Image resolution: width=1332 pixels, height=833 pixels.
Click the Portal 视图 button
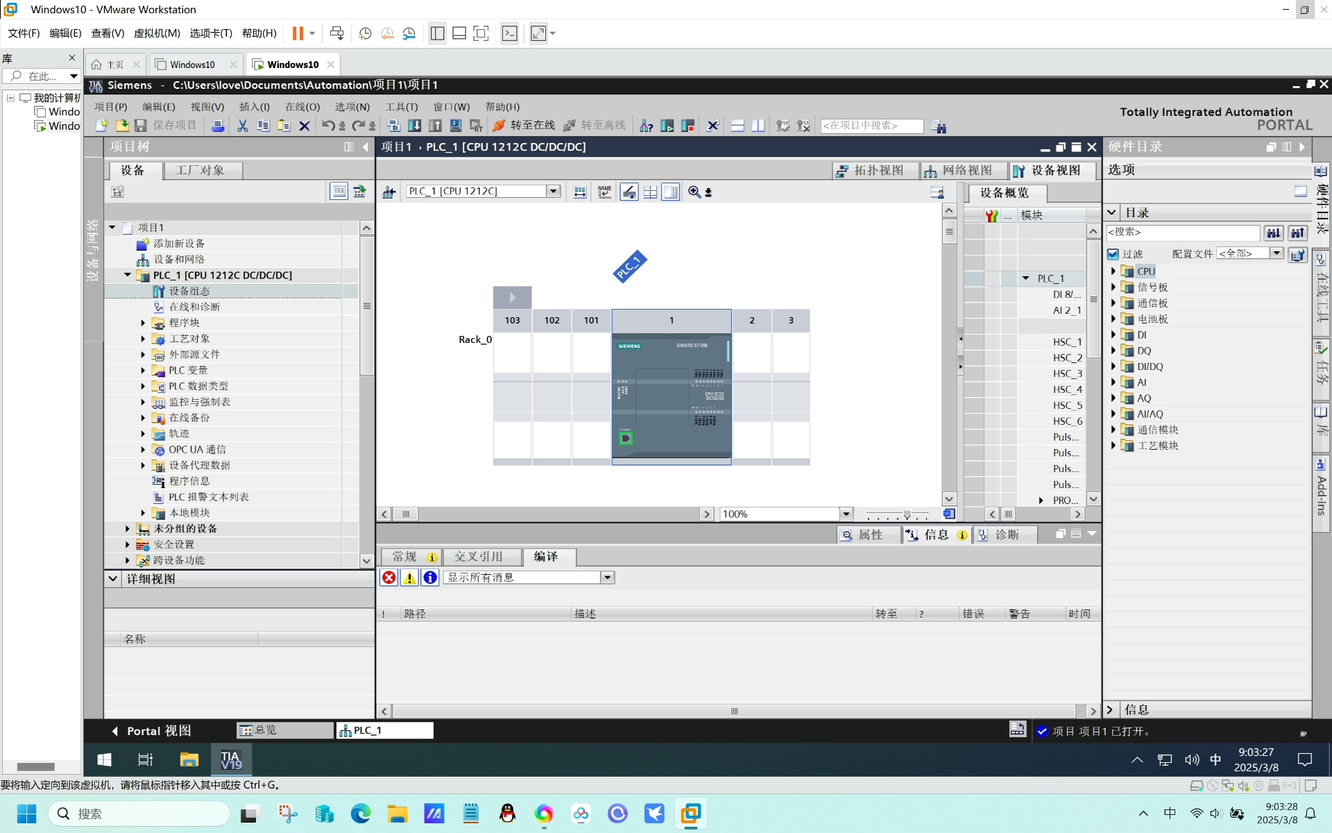152,731
